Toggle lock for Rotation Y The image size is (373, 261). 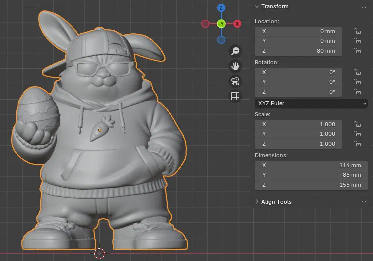(357, 82)
